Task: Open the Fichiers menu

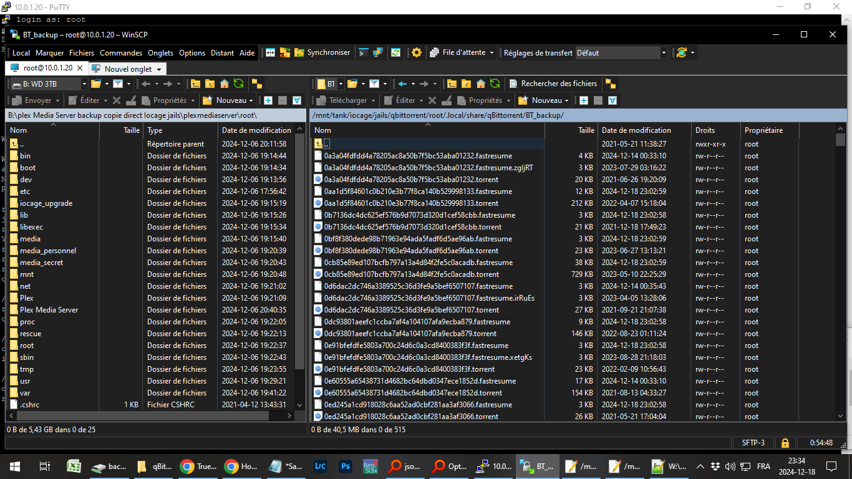Action: coord(82,53)
